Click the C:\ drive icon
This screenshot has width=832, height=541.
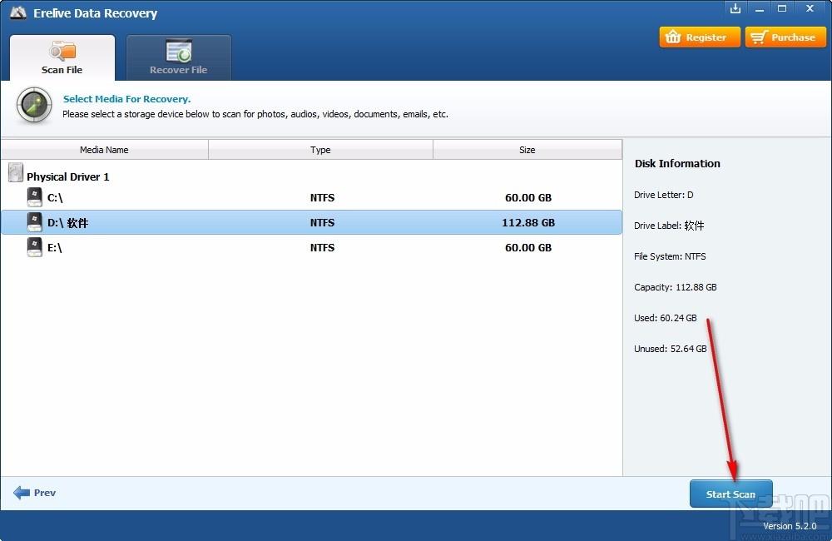[x=34, y=197]
